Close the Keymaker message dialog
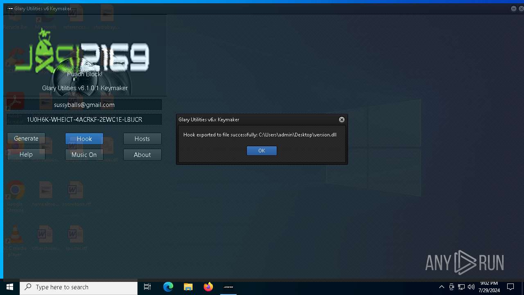Viewport: 524px width, 295px height. click(x=342, y=120)
